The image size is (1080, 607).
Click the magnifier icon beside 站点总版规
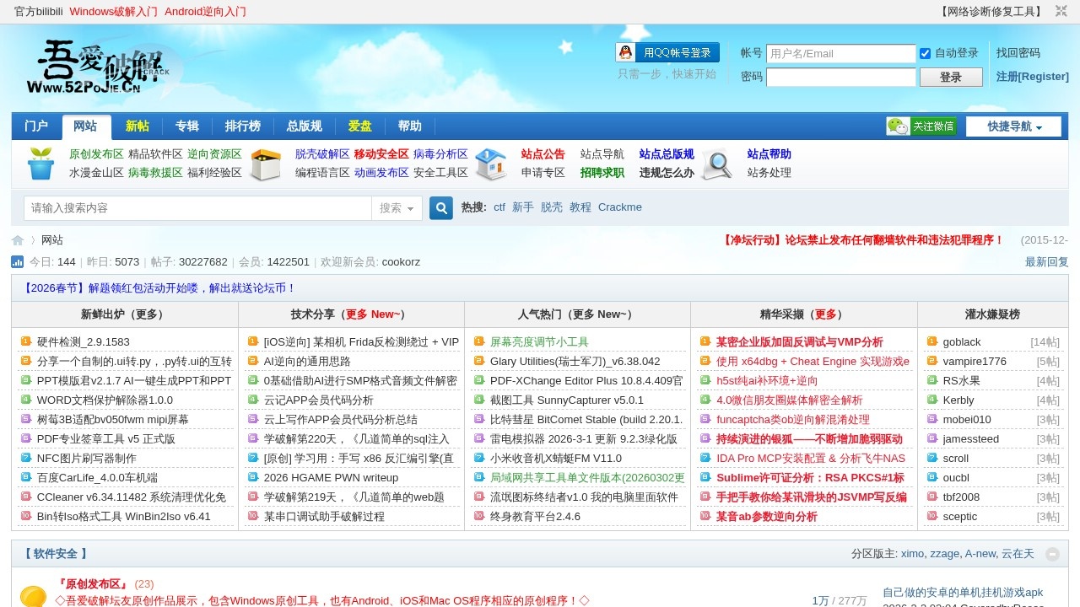tap(716, 165)
